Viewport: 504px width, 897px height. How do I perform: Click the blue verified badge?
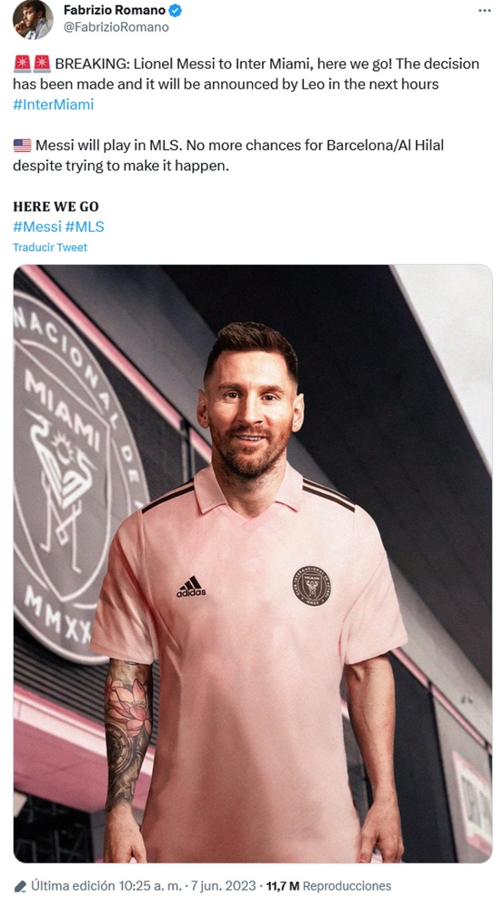click(176, 11)
